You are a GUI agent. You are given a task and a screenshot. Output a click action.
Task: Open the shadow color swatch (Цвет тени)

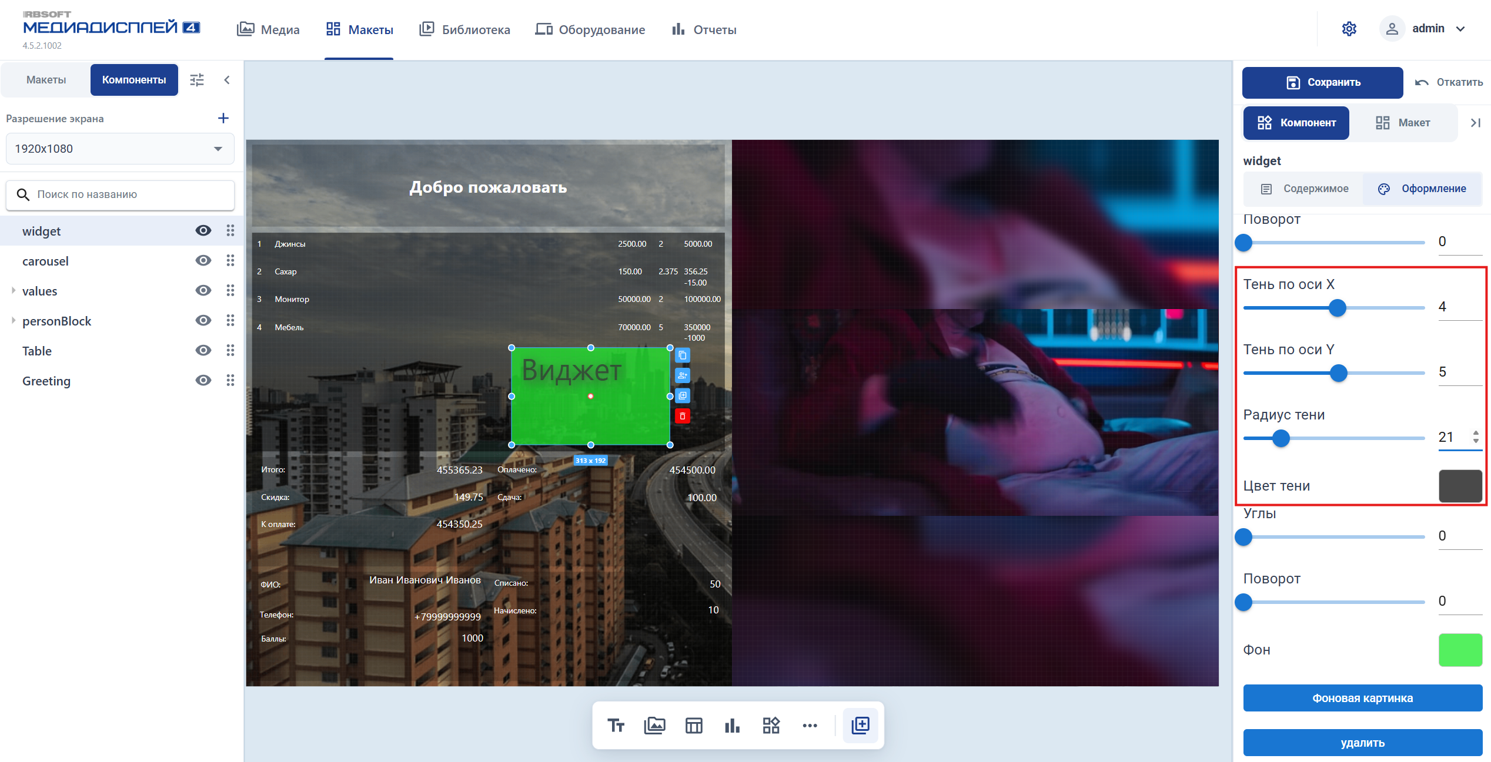click(x=1460, y=486)
